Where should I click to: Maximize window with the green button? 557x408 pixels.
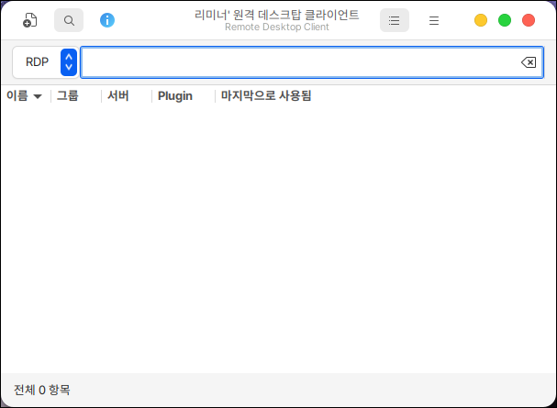[x=505, y=20]
